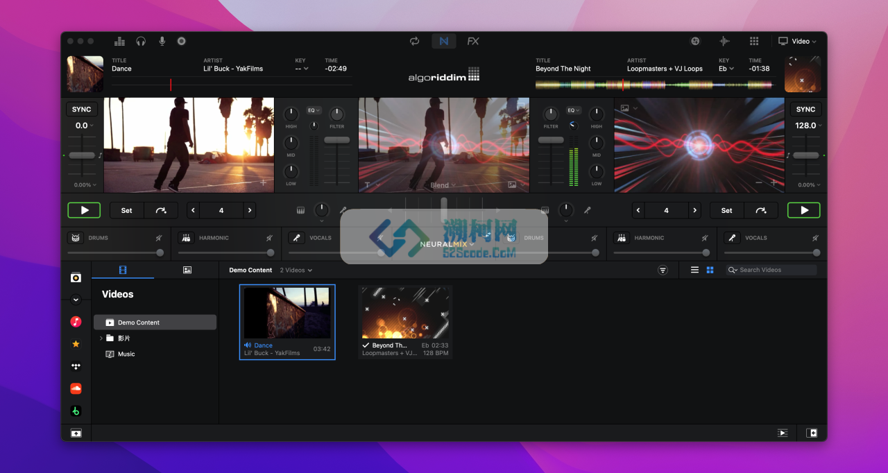Click the record icon in title bar

(182, 41)
